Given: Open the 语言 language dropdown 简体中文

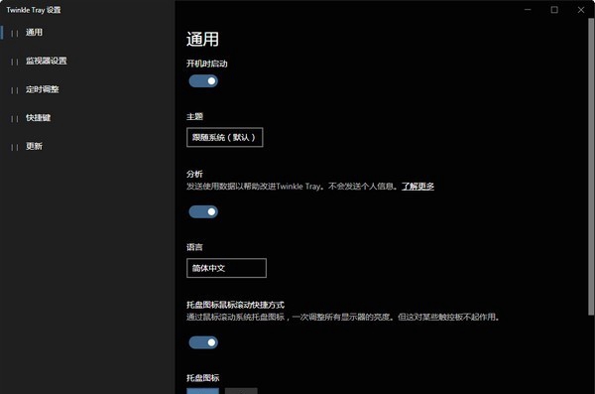Looking at the screenshot, I should click(x=226, y=268).
